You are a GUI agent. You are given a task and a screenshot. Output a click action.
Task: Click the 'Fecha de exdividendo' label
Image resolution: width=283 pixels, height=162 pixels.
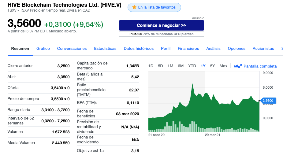88,140
